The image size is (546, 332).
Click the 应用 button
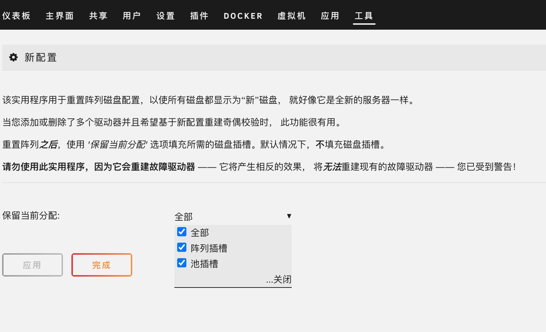[33, 265]
